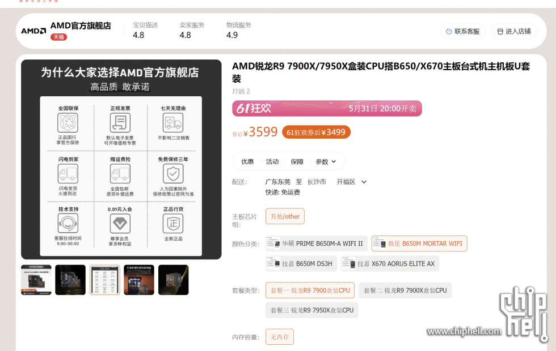Click the AMD官方旗舰店 store name

(81, 26)
